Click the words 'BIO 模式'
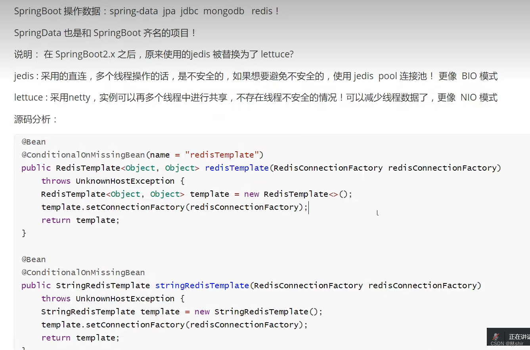 pyautogui.click(x=480, y=76)
